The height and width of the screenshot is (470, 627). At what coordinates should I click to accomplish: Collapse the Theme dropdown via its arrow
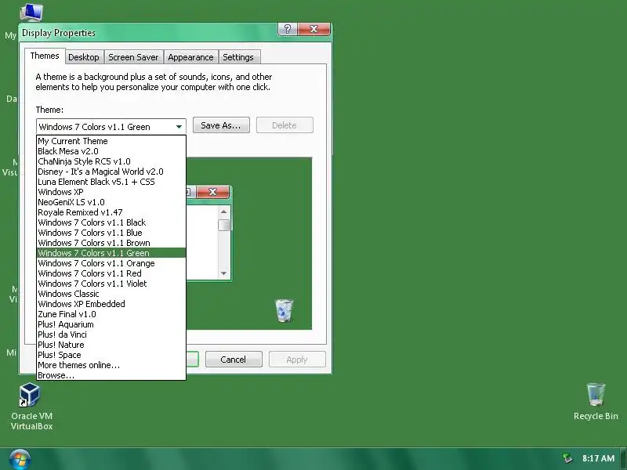point(179,127)
